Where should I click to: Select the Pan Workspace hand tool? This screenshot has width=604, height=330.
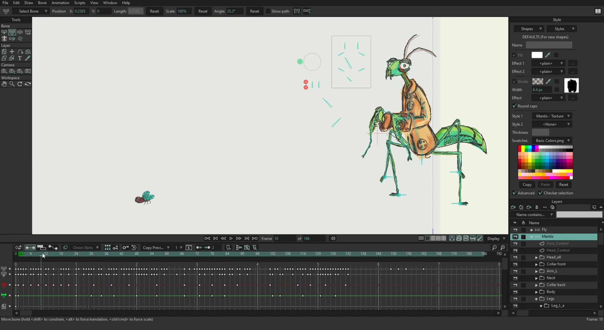click(x=4, y=84)
